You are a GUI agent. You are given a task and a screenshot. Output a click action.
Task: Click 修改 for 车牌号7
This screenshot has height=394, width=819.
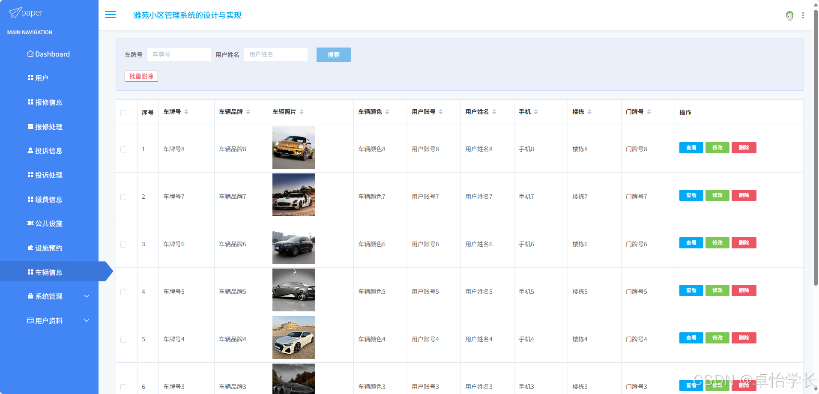click(x=717, y=195)
